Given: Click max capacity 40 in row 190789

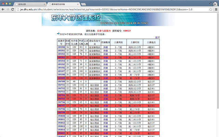Looking at the screenshot, I should [x=74, y=82].
